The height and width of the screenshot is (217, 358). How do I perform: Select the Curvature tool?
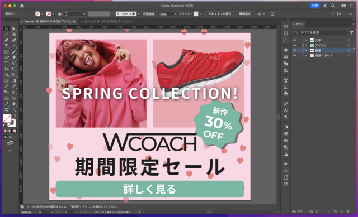tap(13, 40)
